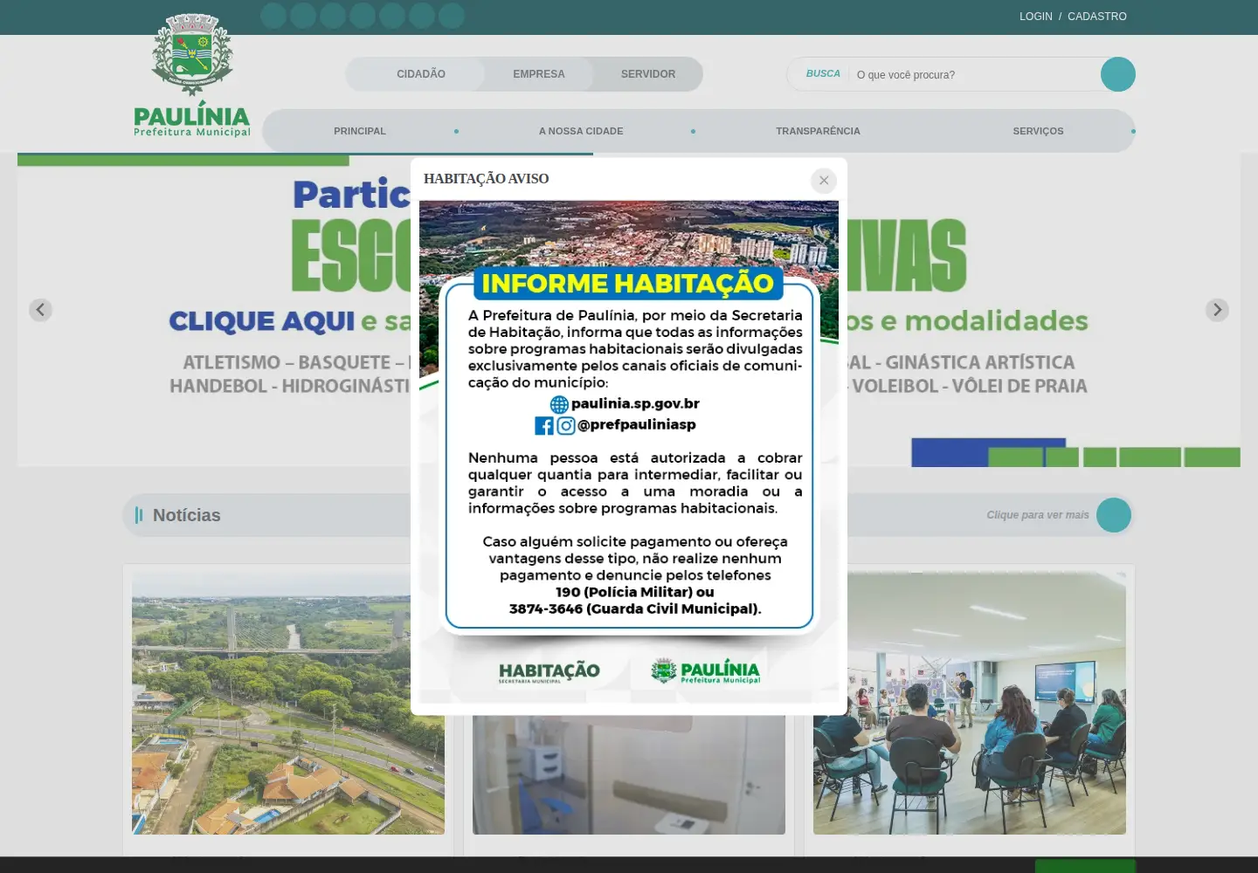Open the PRINCIPAL menu

coord(360,131)
